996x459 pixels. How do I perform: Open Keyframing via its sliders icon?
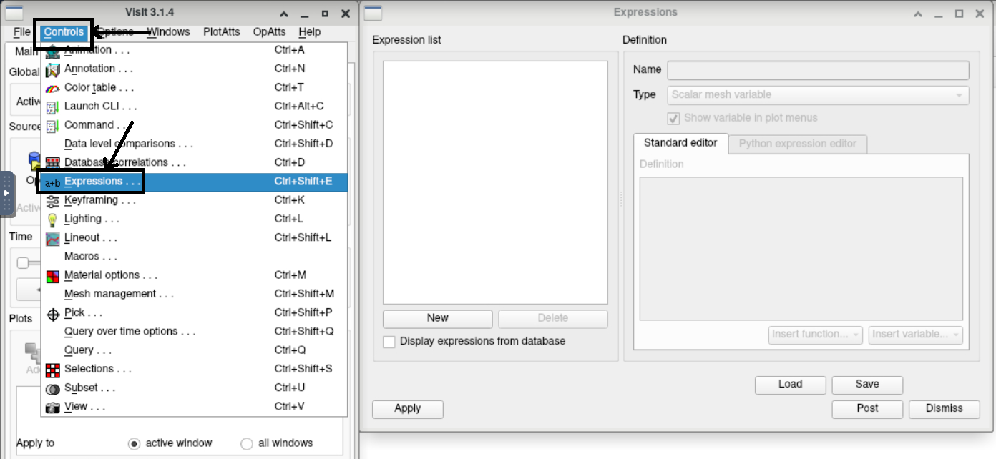point(53,201)
